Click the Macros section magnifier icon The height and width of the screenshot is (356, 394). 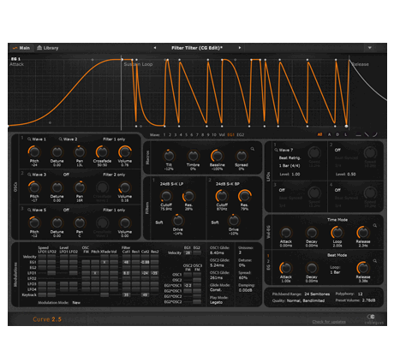click(253, 149)
